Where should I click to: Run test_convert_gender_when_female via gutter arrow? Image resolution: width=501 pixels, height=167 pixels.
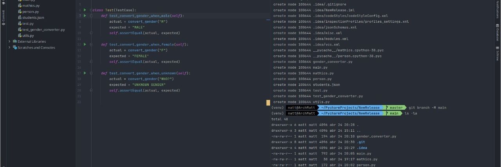(x=85, y=44)
